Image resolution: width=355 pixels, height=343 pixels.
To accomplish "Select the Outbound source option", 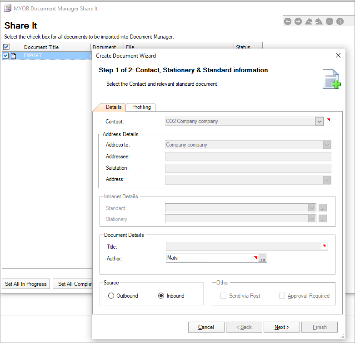I will (111, 296).
